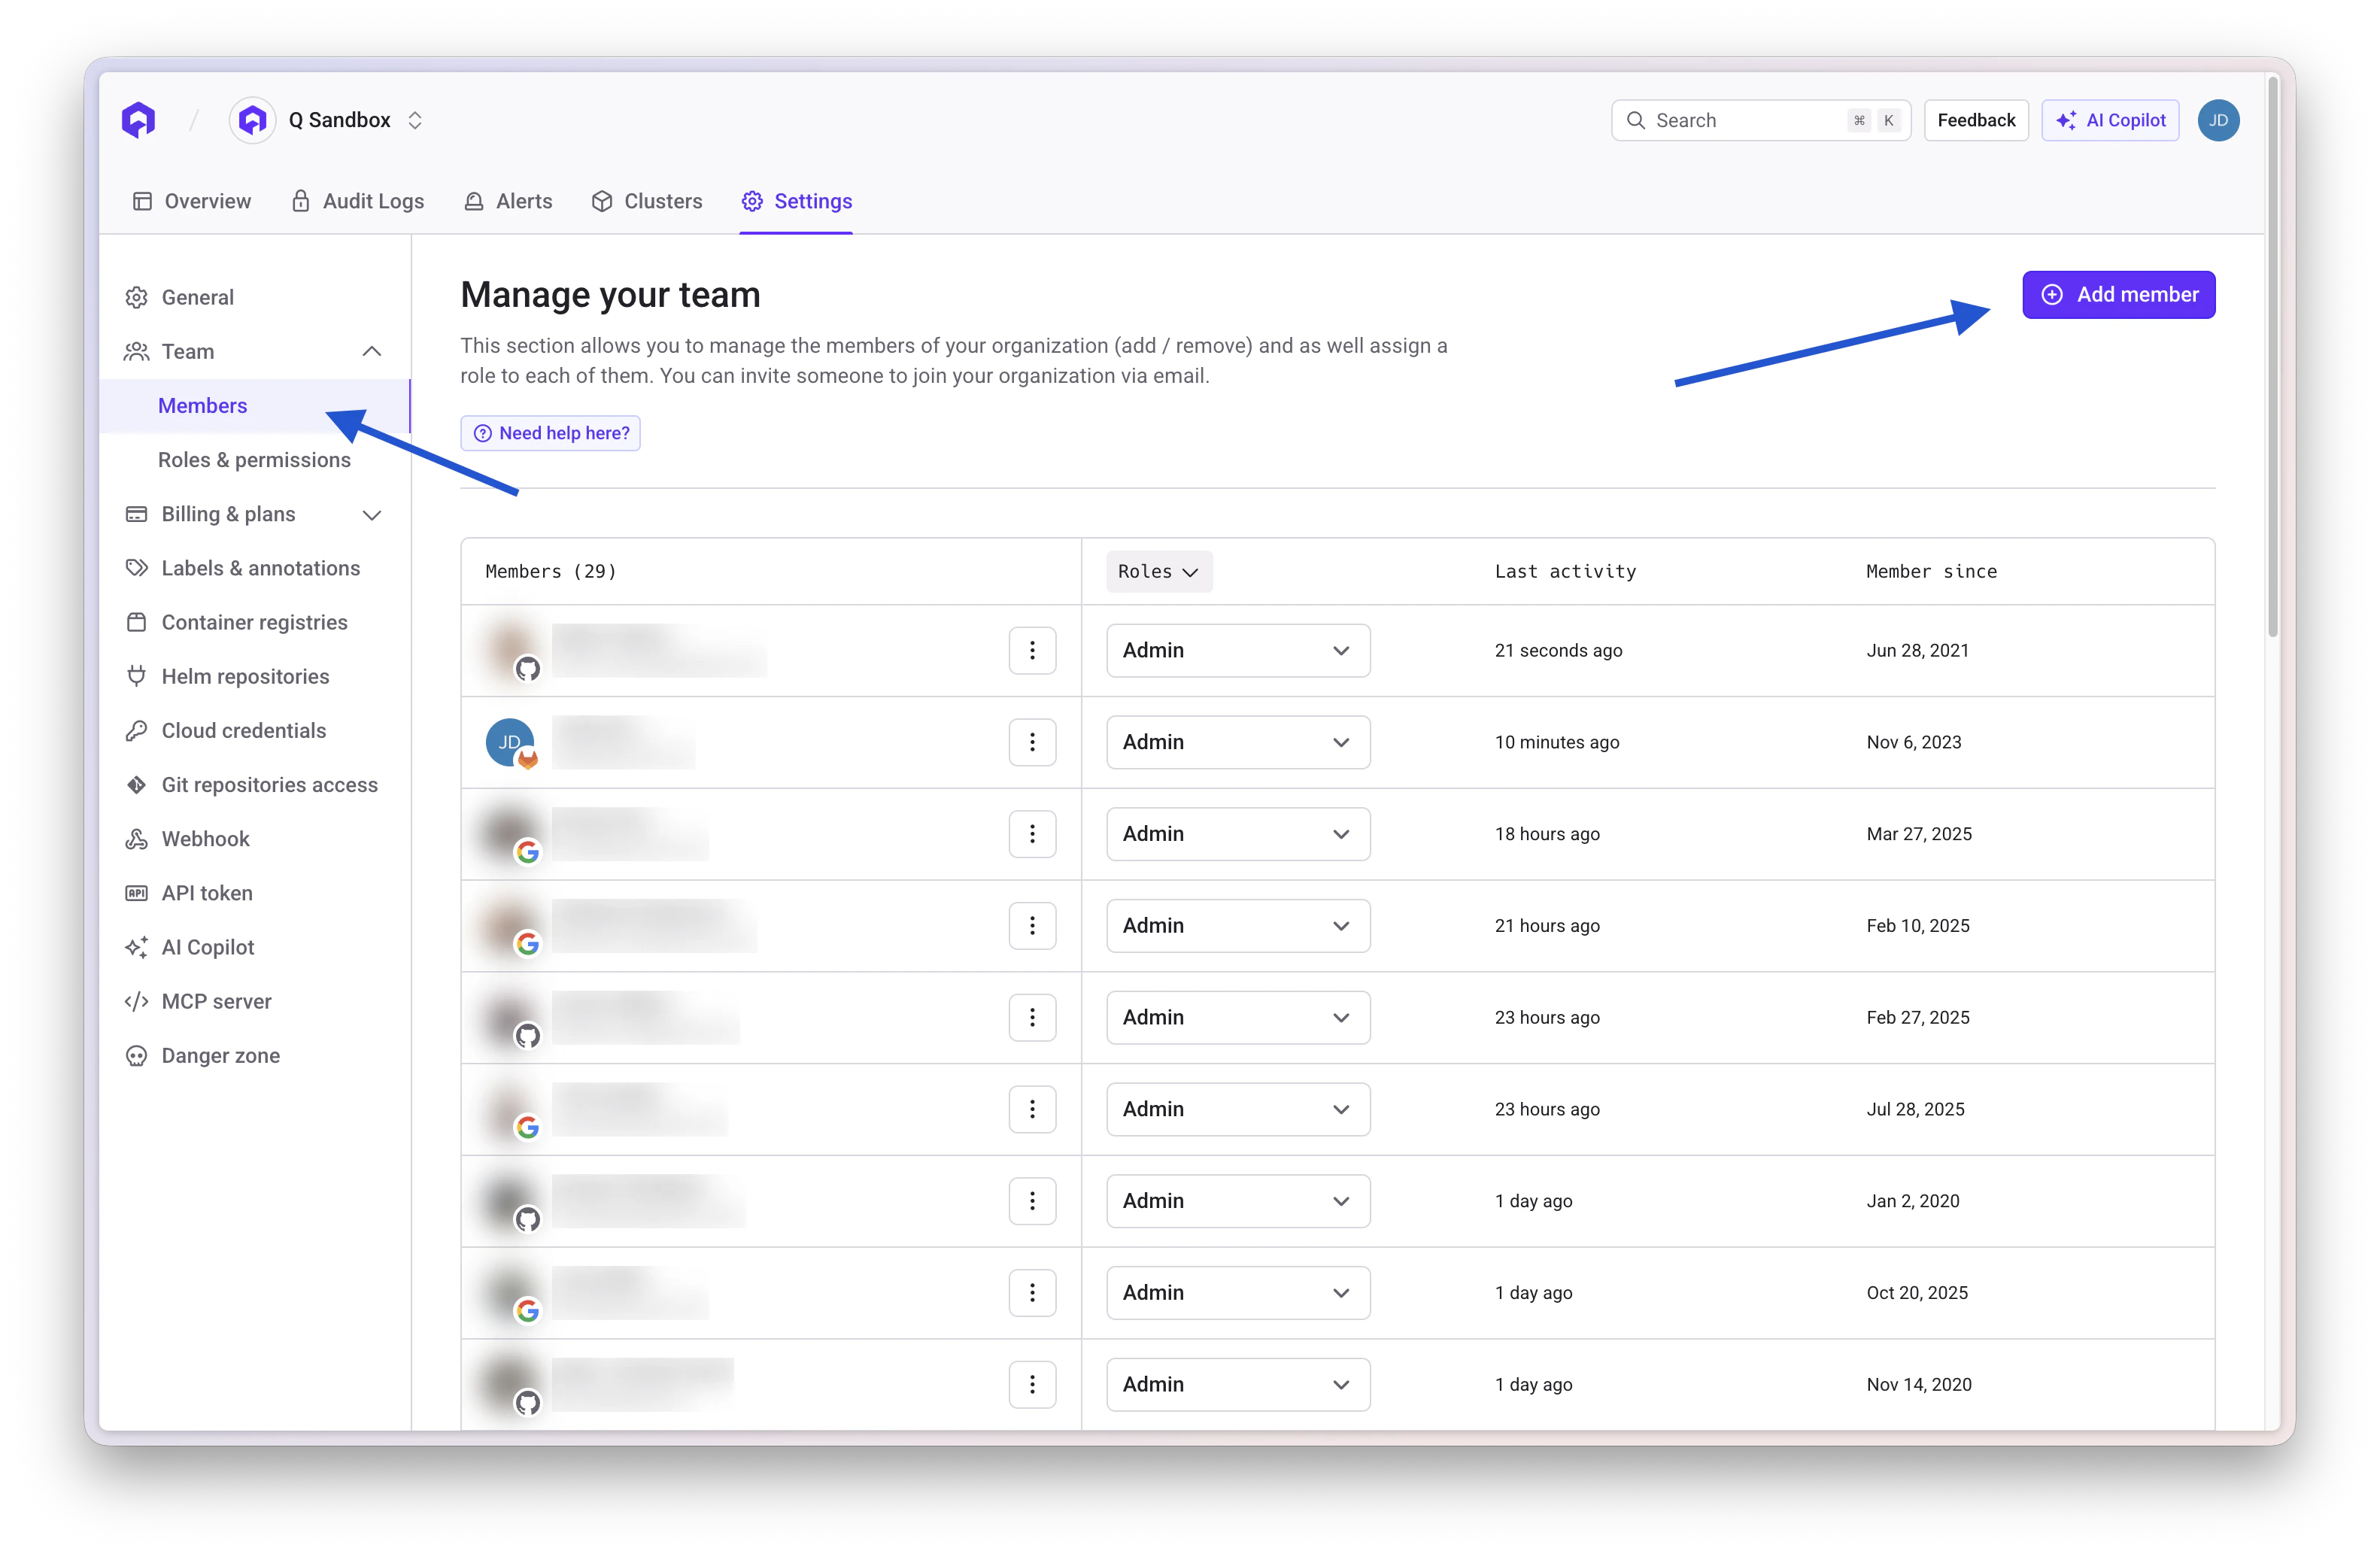The height and width of the screenshot is (1557, 2380).
Task: Open actions menu for member since Jun 28, 2021
Action: point(1032,650)
